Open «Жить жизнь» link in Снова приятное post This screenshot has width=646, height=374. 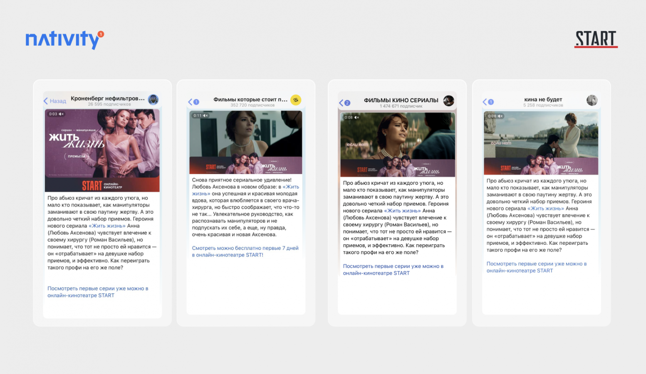[245, 190]
